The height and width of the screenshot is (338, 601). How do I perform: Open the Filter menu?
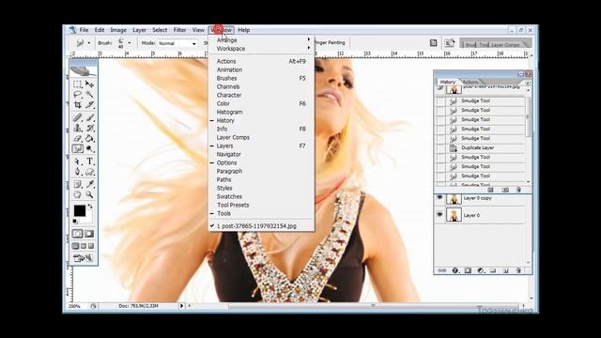tap(179, 30)
